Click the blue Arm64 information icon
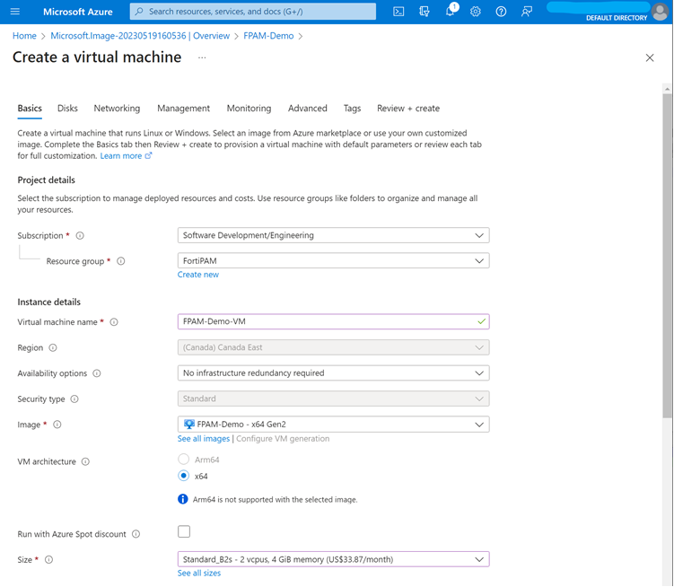Screen dimensions: 674x587 183,499
